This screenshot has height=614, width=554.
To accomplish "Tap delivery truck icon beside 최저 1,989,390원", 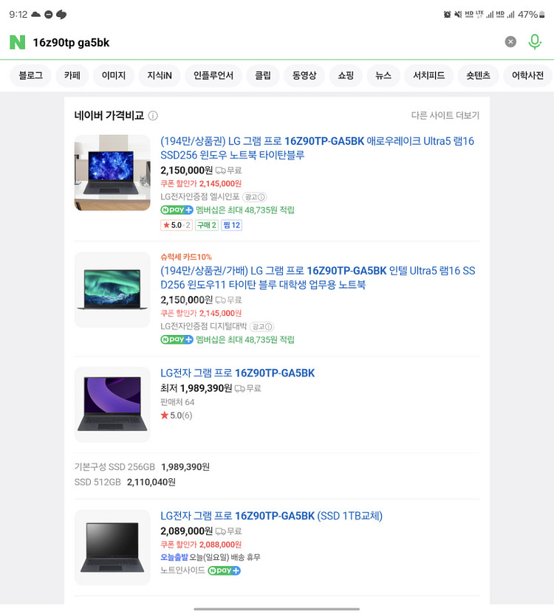I will [240, 389].
